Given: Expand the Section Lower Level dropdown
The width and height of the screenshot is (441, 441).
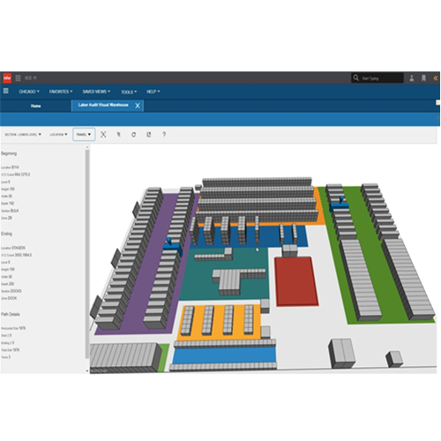Looking at the screenshot, I should click(x=23, y=134).
